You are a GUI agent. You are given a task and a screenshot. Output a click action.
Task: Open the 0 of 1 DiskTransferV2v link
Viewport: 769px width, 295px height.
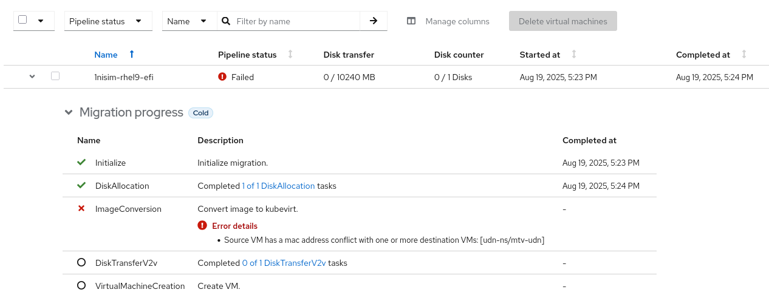tap(284, 263)
